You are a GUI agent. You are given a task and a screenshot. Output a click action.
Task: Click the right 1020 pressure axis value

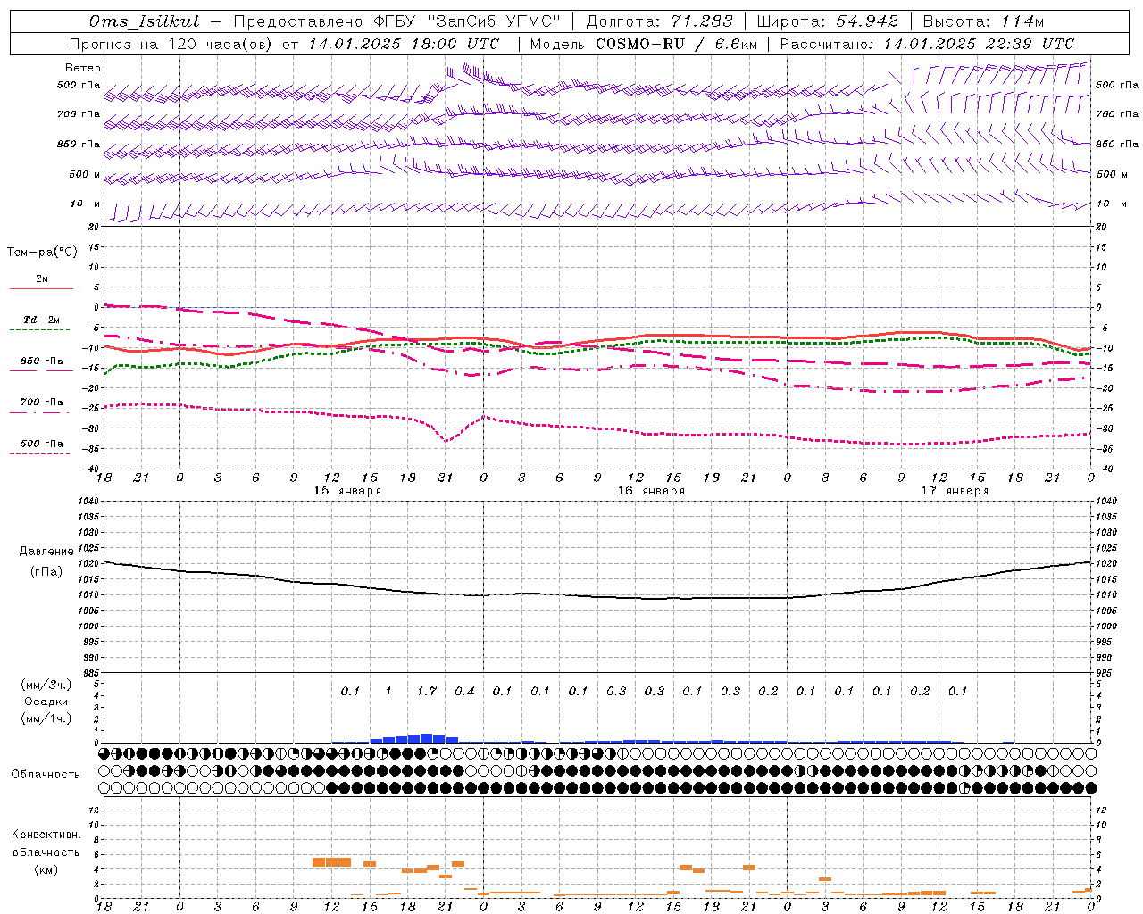[x=1106, y=564]
